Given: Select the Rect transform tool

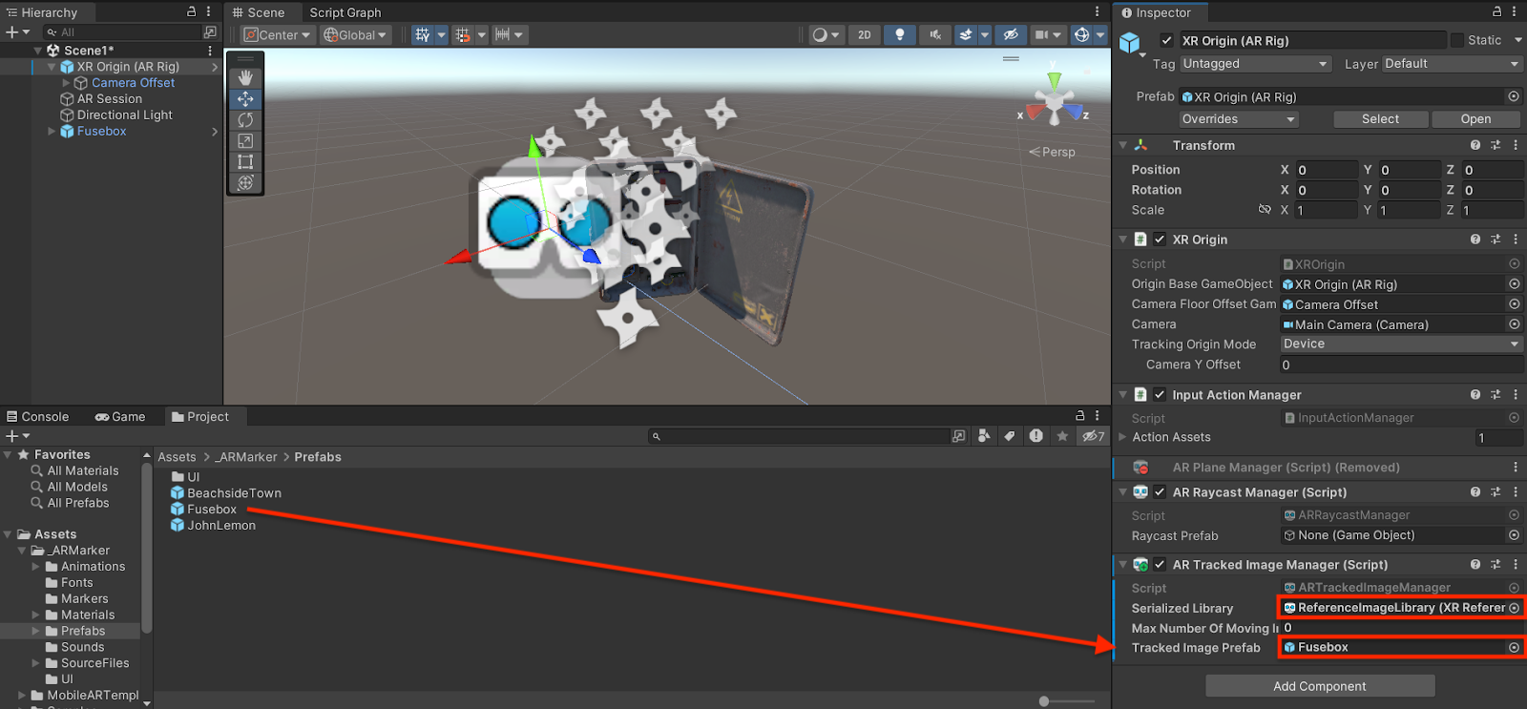Looking at the screenshot, I should [x=245, y=161].
